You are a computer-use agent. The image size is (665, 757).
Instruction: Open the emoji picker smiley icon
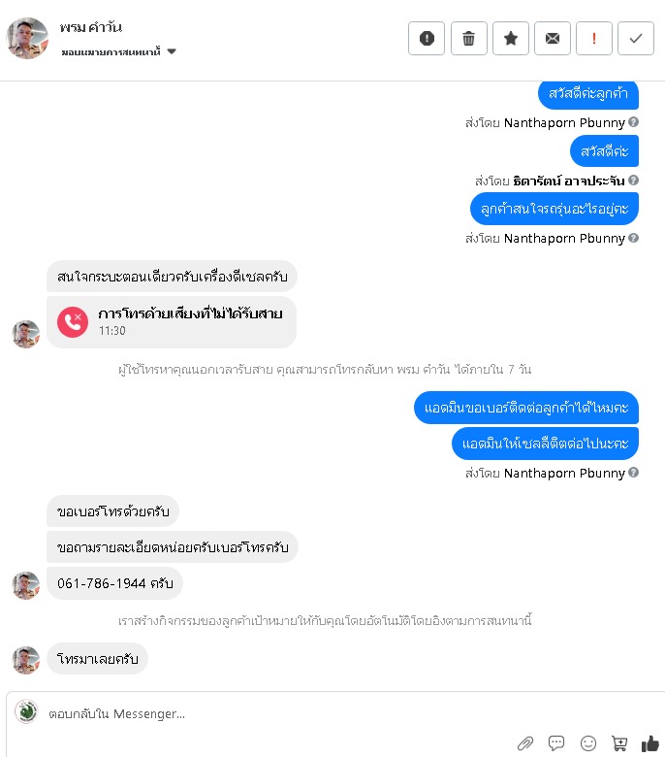(x=588, y=743)
